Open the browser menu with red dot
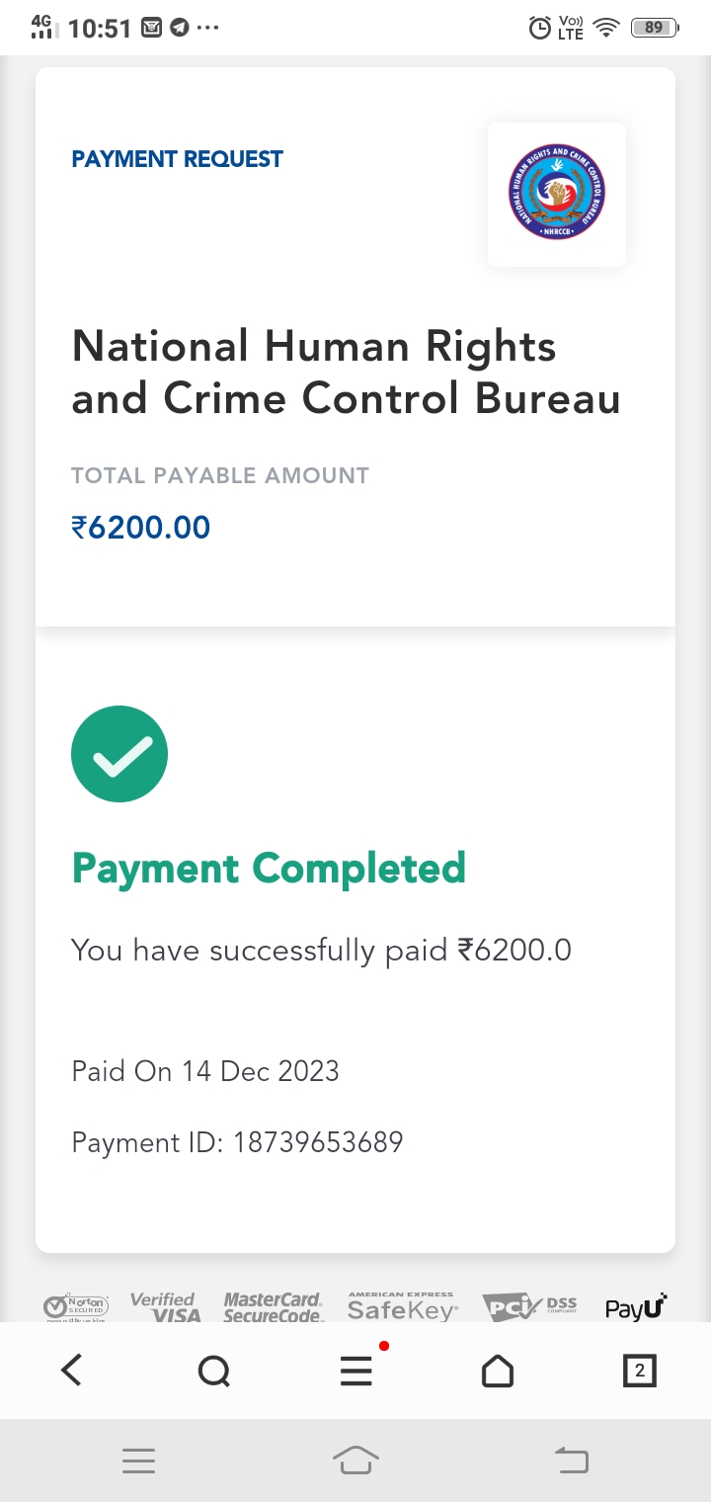The width and height of the screenshot is (711, 1502). tap(356, 1371)
